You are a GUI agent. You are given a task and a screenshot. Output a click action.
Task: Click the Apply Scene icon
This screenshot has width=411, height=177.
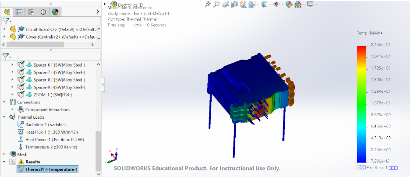(298, 4)
